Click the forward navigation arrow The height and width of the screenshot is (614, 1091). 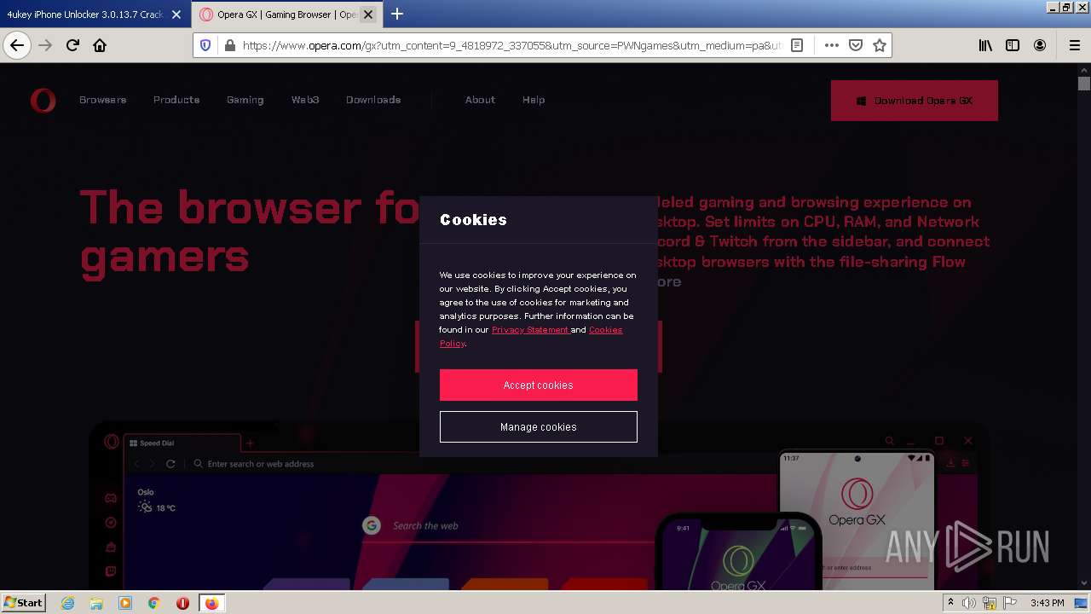click(45, 45)
